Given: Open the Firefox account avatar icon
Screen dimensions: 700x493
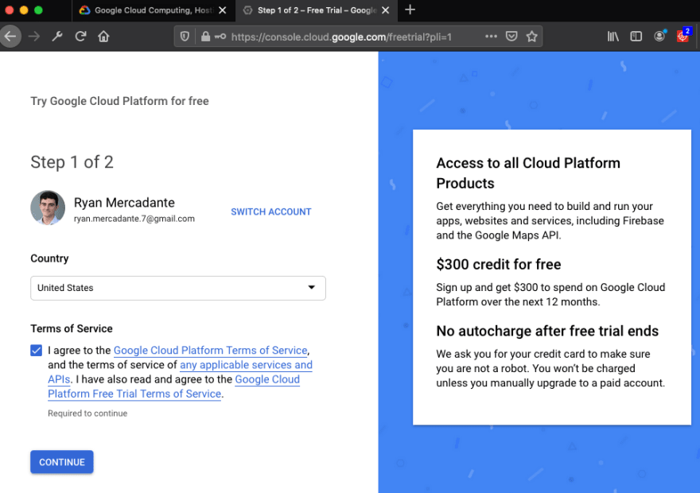Looking at the screenshot, I should point(659,37).
